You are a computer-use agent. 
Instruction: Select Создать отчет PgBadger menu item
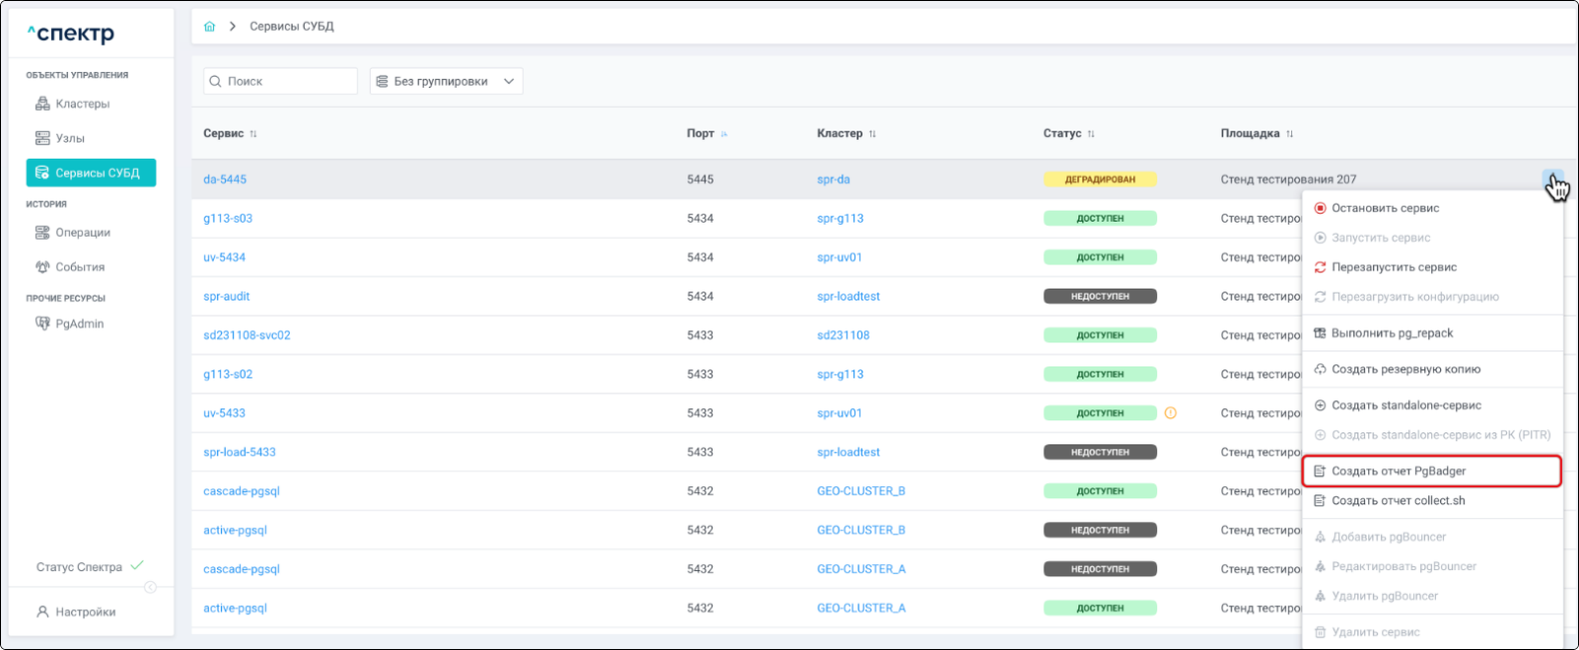point(1397,471)
